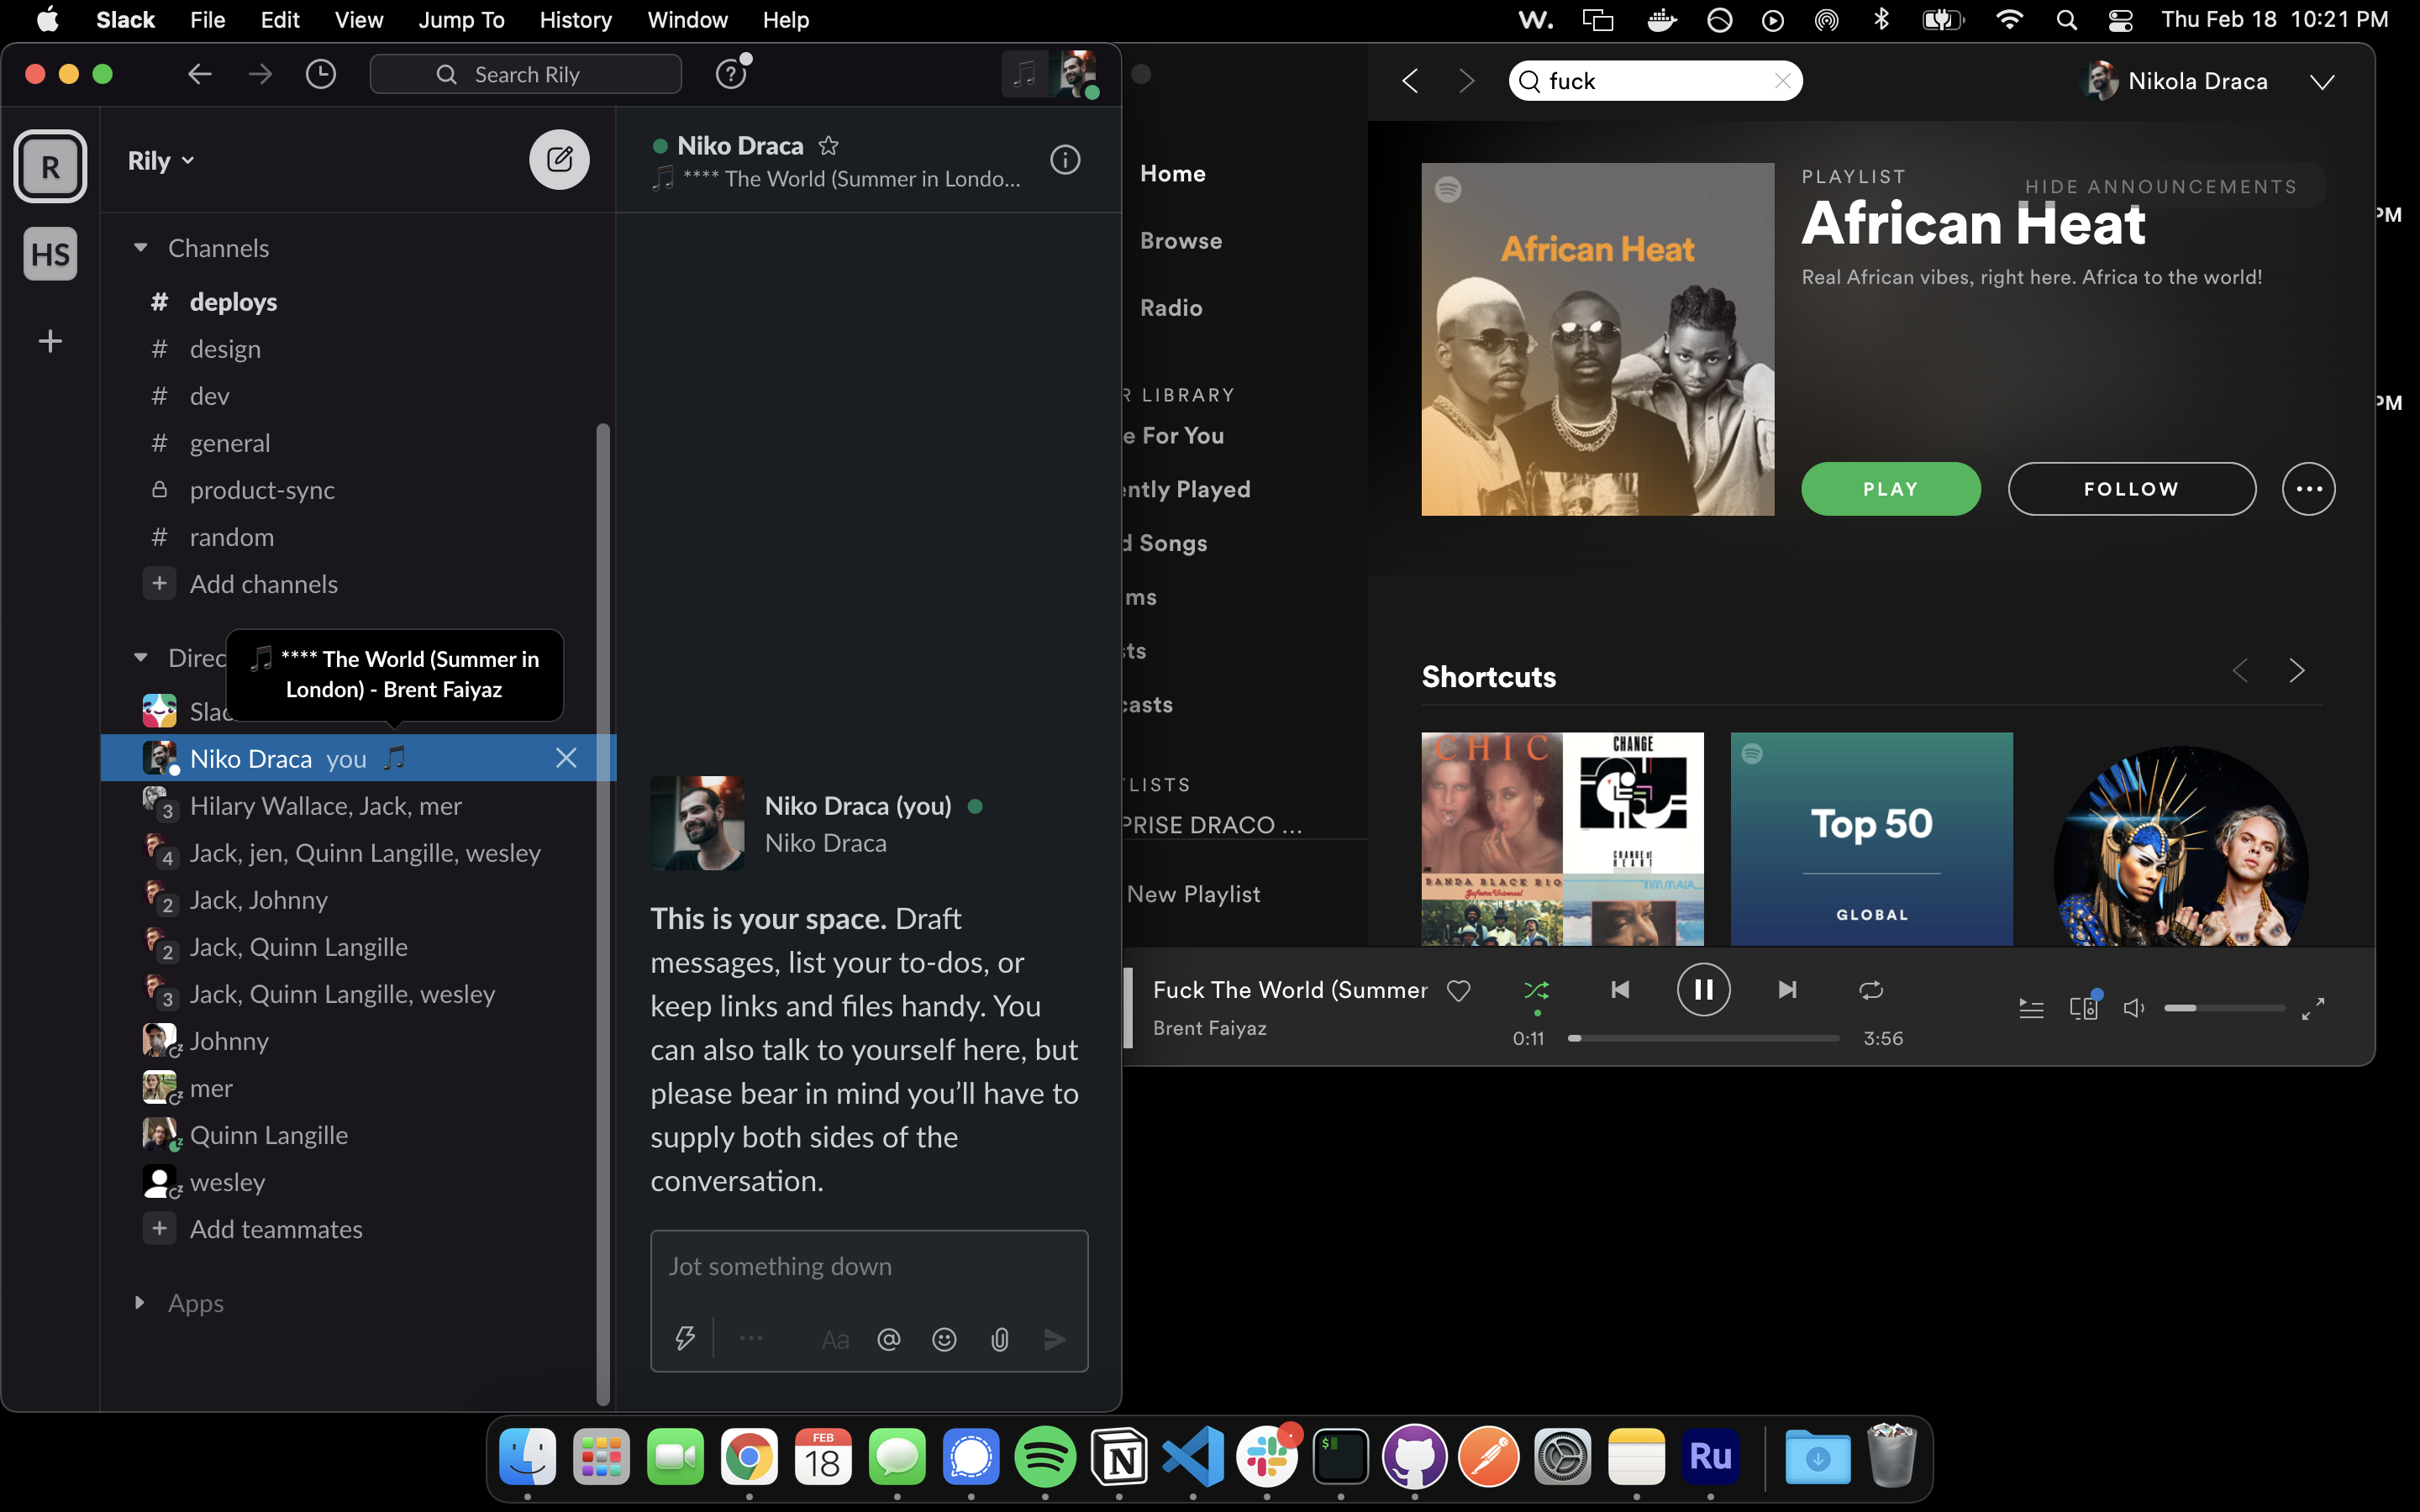2420x1512 pixels.
Task: Click the attach file paperclip icon
Action: click(x=999, y=1339)
